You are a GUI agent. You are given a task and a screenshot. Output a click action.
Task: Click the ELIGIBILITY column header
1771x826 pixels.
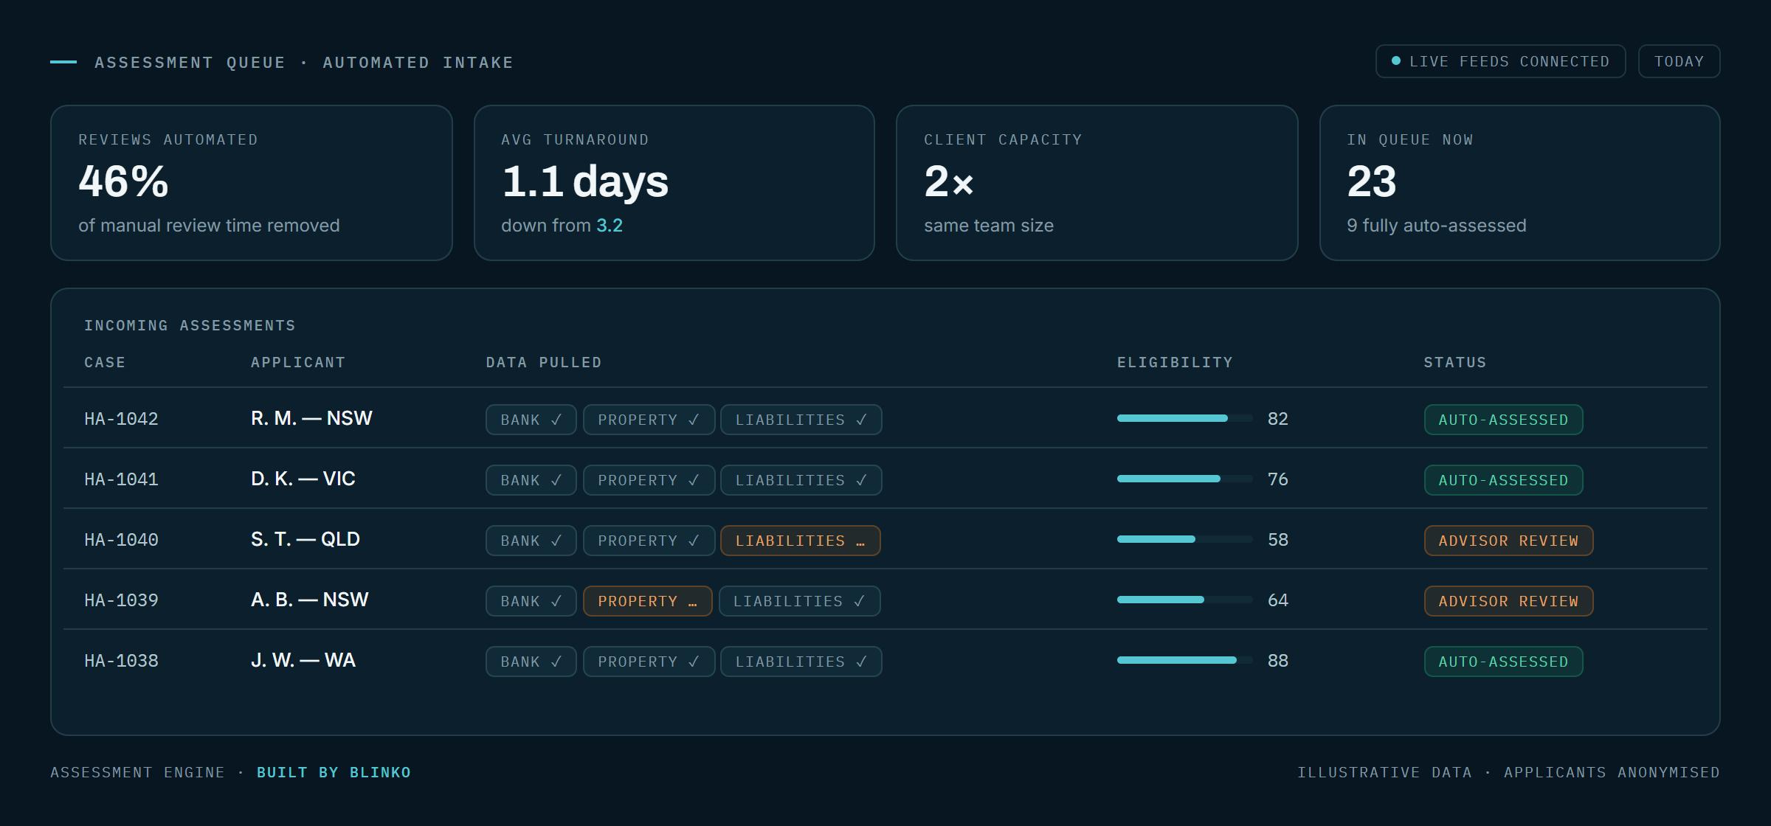pos(1175,362)
